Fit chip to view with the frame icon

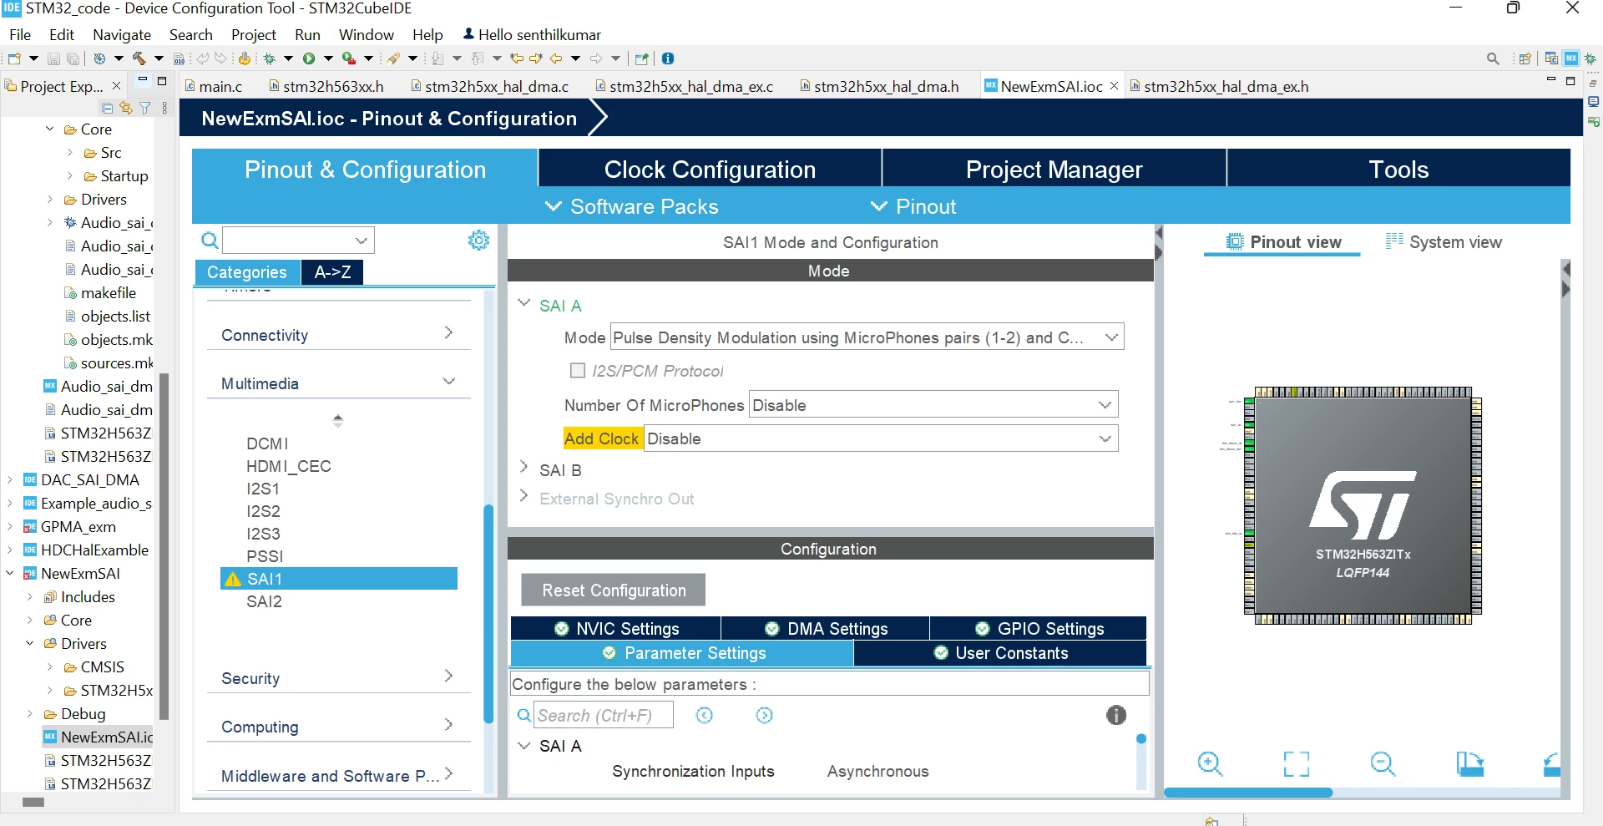point(1297,763)
